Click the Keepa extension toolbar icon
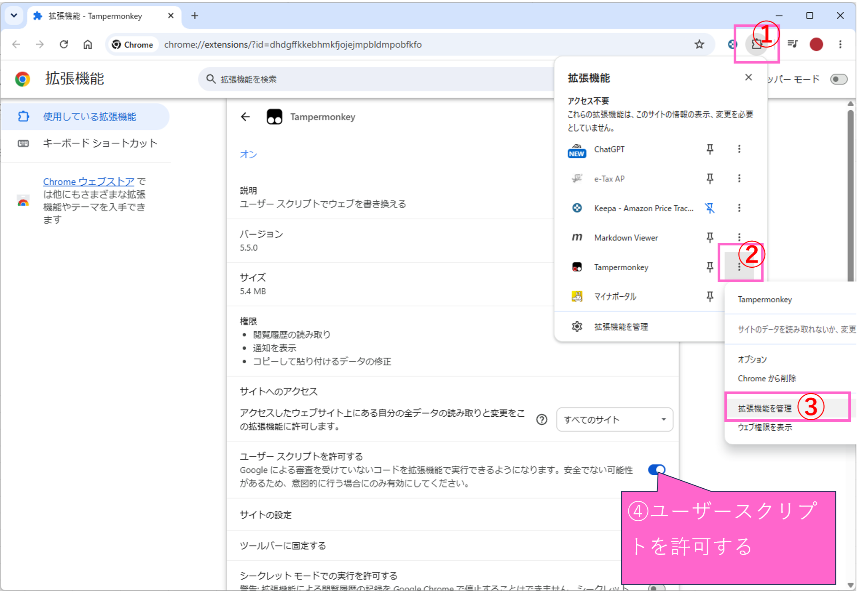 tap(732, 44)
